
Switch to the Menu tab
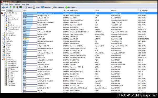tap(3, 10)
